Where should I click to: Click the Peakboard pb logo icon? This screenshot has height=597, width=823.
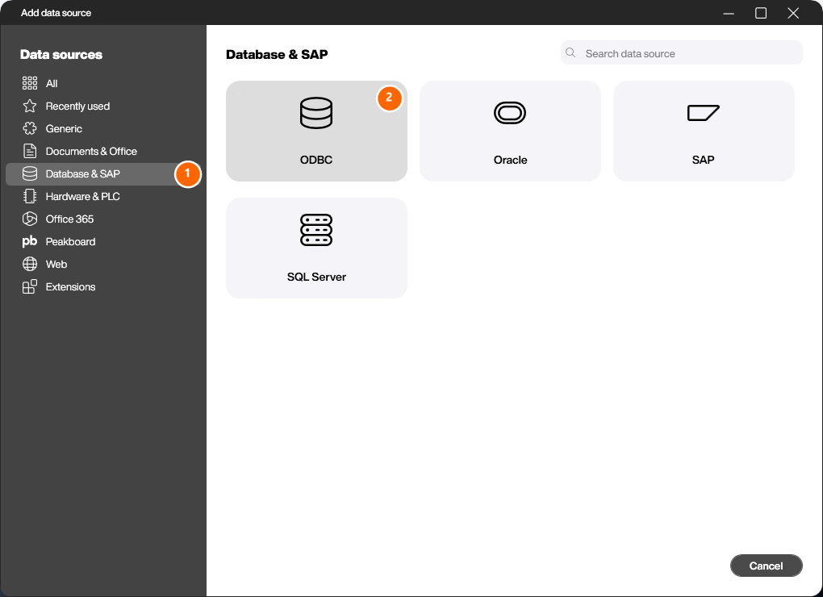[30, 241]
